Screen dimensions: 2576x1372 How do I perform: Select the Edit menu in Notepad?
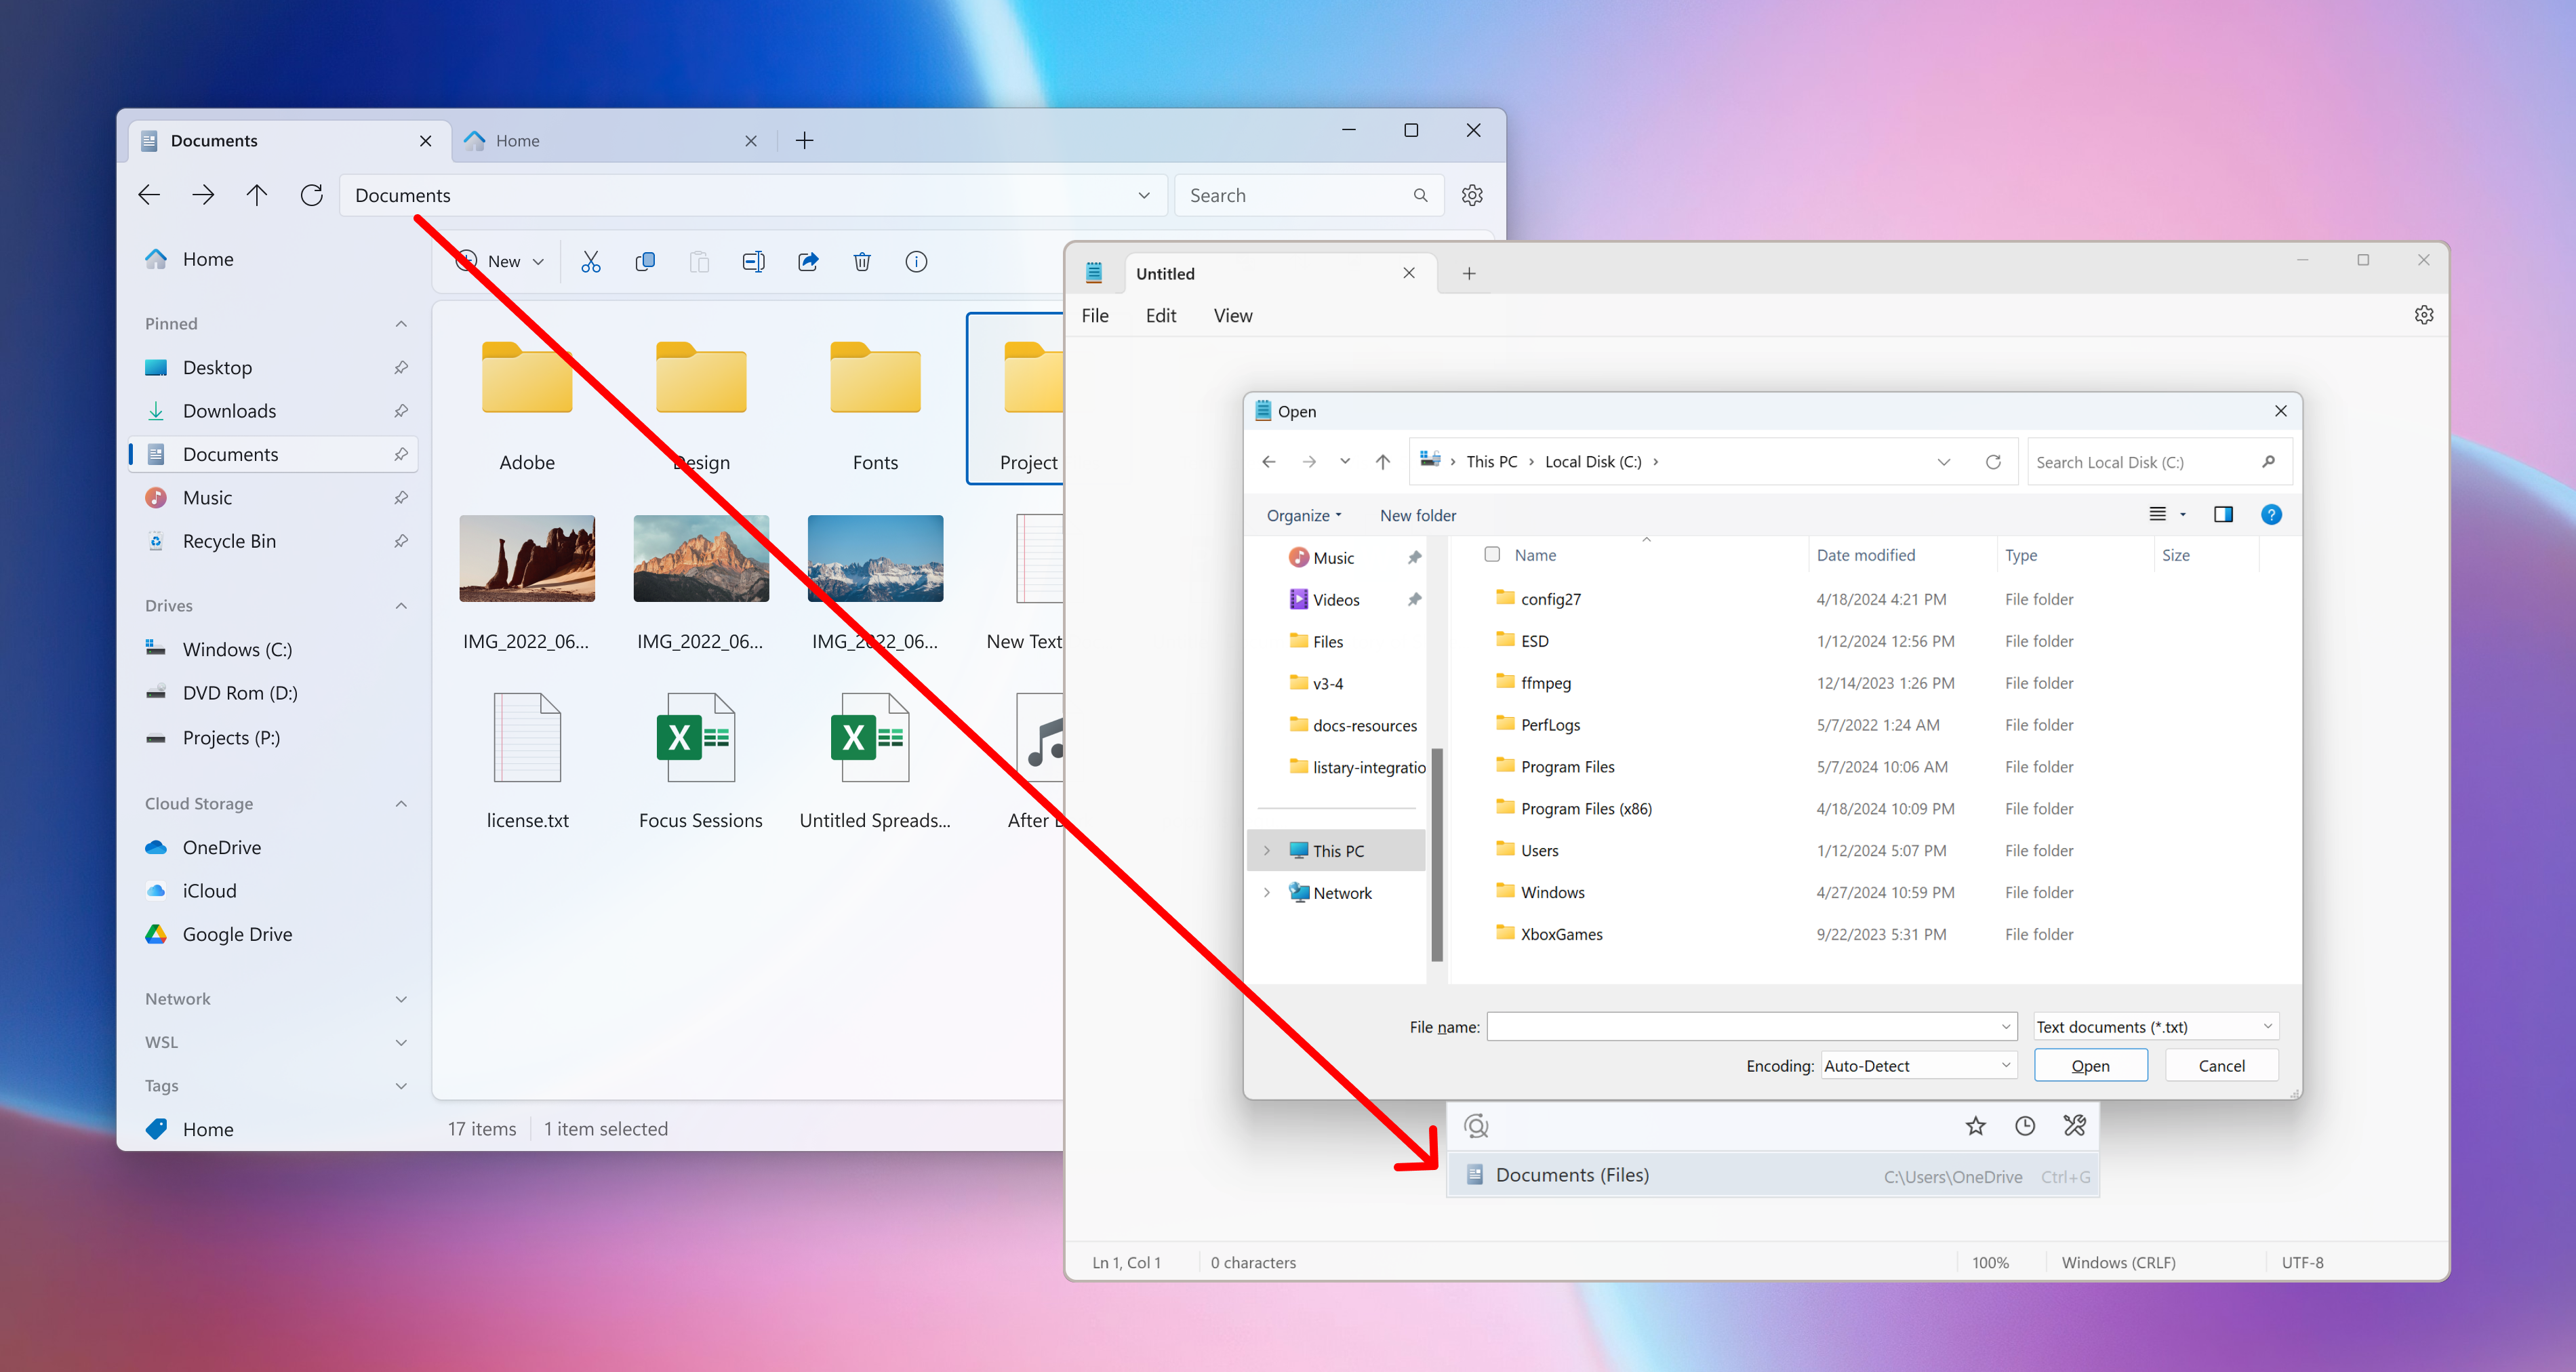pos(1162,315)
